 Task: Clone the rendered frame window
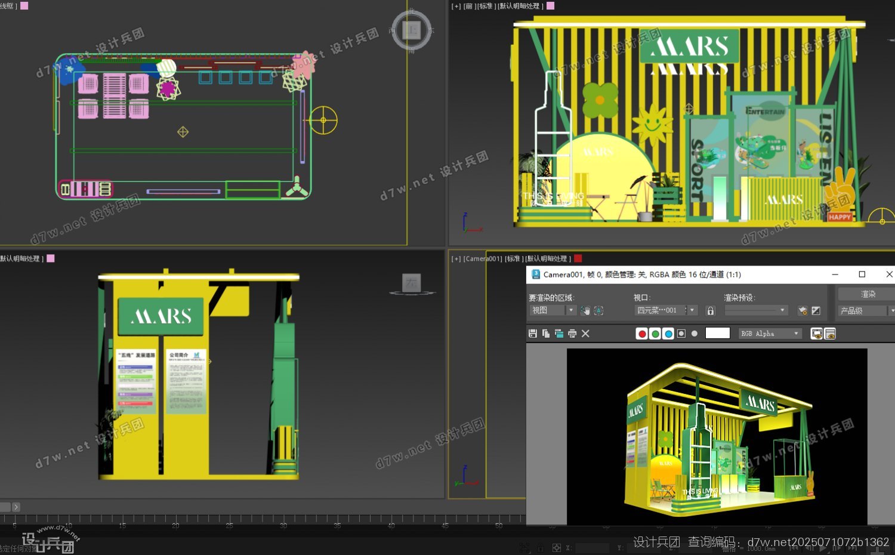click(559, 334)
